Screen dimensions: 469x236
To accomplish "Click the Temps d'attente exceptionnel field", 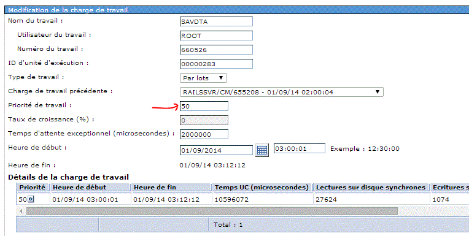I will point(204,134).
